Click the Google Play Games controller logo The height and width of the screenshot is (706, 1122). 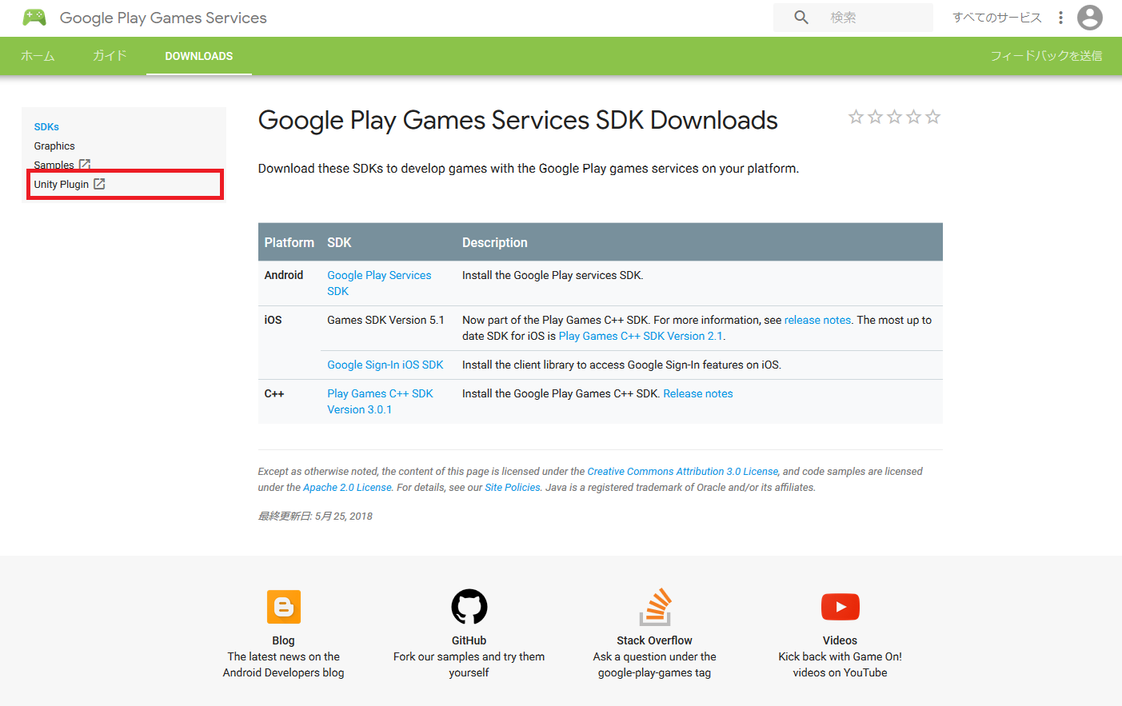click(34, 18)
